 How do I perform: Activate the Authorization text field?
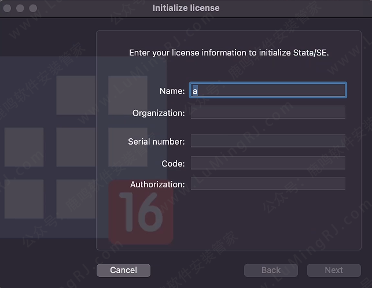[x=268, y=184]
